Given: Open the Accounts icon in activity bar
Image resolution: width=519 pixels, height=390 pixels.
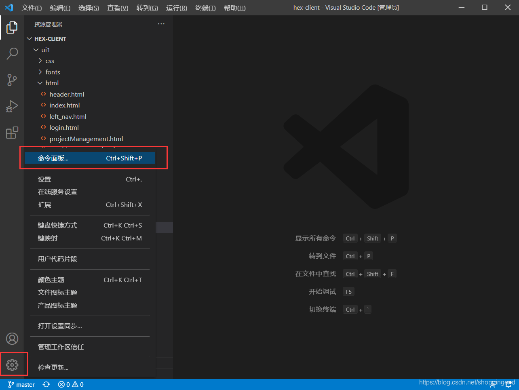Looking at the screenshot, I should pos(12,339).
